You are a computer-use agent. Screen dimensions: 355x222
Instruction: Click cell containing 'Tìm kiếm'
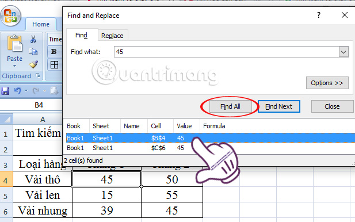(x=38, y=133)
